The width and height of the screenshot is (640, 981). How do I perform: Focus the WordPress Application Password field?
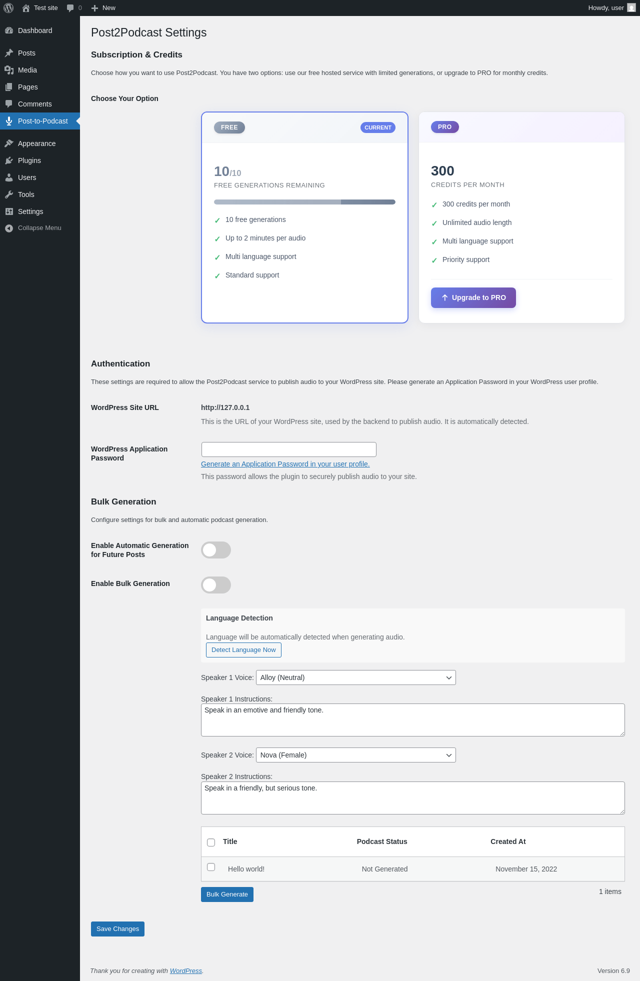click(x=288, y=449)
